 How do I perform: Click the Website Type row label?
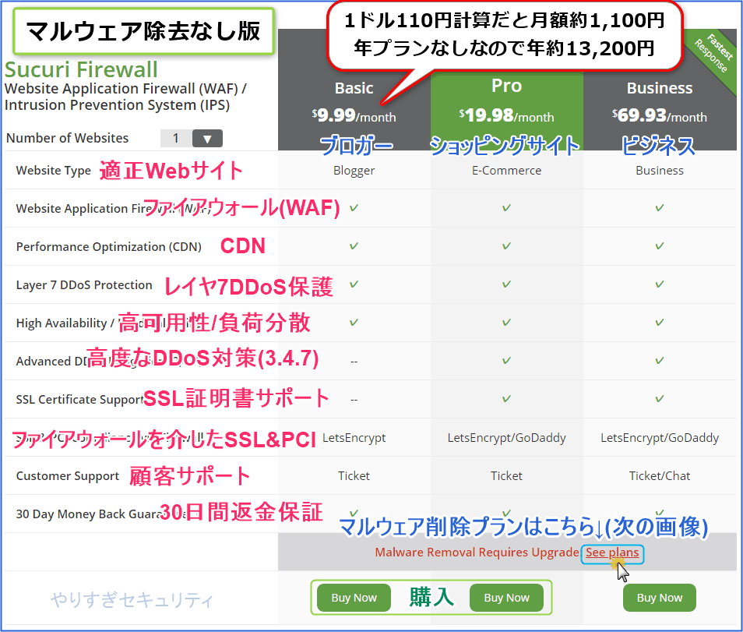[x=54, y=171]
